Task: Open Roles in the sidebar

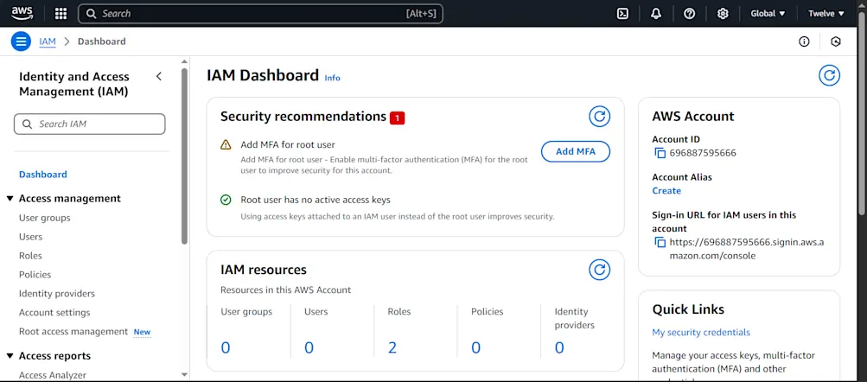Action: tap(30, 256)
